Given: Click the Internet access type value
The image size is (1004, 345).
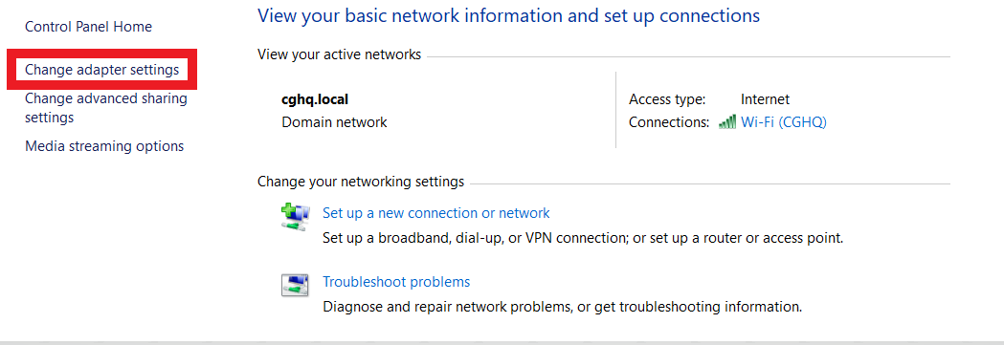Looking at the screenshot, I should pos(765,99).
